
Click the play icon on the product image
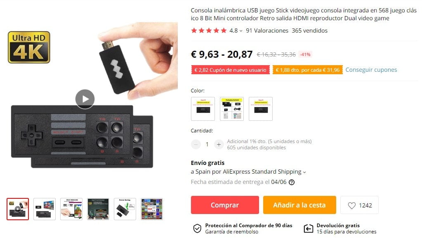point(84,99)
